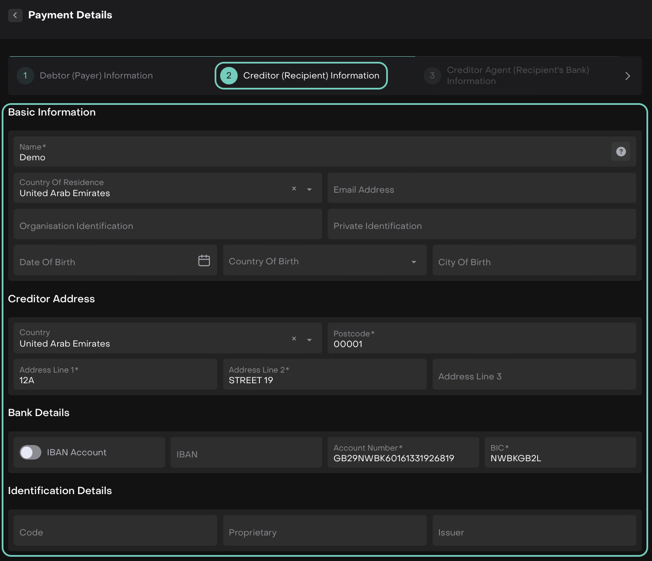Click the back arrow beside Payment Details
The width and height of the screenshot is (652, 561).
point(15,15)
